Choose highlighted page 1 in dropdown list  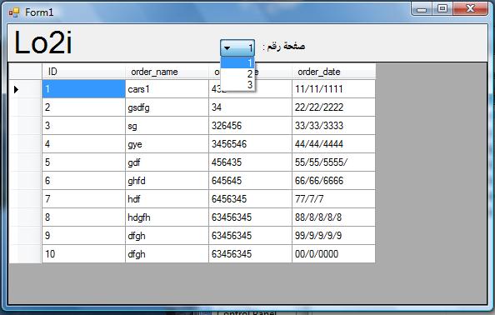click(x=237, y=62)
